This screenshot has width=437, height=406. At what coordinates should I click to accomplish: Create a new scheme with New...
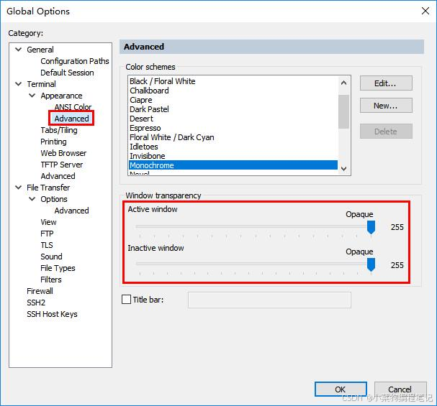pyautogui.click(x=386, y=106)
